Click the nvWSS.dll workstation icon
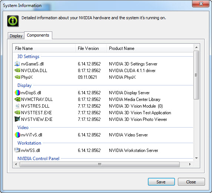Viewport: 212px width, 193px height. click(17, 150)
